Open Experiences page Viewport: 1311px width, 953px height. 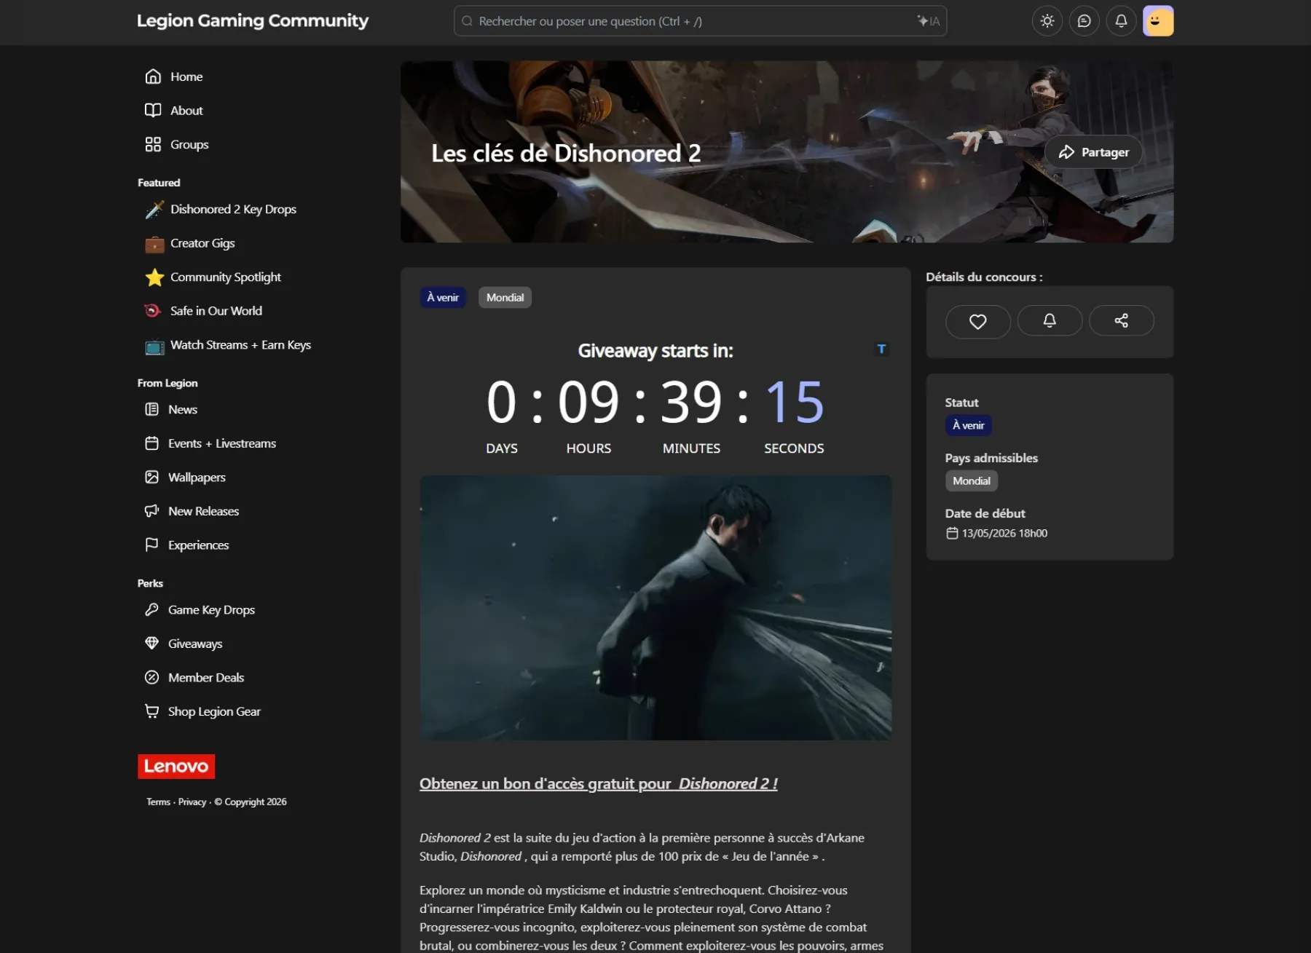pyautogui.click(x=198, y=545)
